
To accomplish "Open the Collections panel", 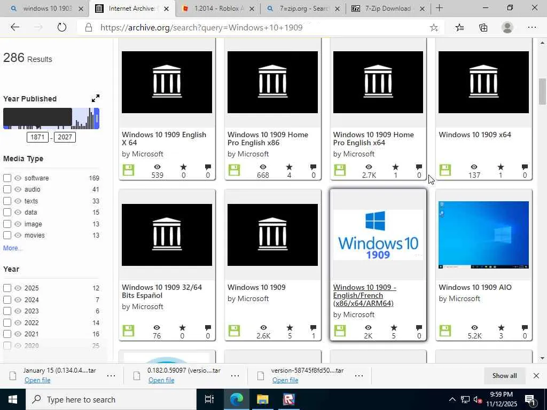I will point(483,28).
